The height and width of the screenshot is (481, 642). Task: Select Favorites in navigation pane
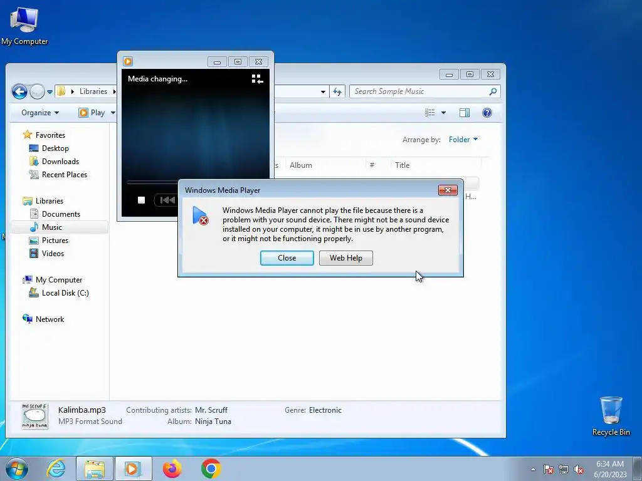tap(50, 135)
